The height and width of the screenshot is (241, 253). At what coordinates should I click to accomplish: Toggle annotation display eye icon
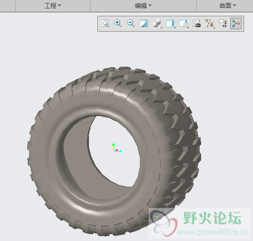click(223, 23)
